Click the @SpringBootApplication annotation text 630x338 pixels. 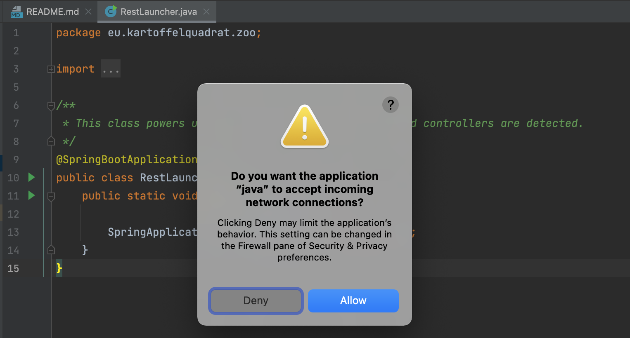tap(126, 160)
